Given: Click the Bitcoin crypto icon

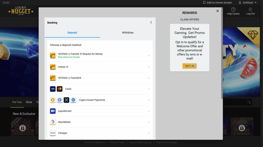Looking at the screenshot, I should (x=53, y=100).
